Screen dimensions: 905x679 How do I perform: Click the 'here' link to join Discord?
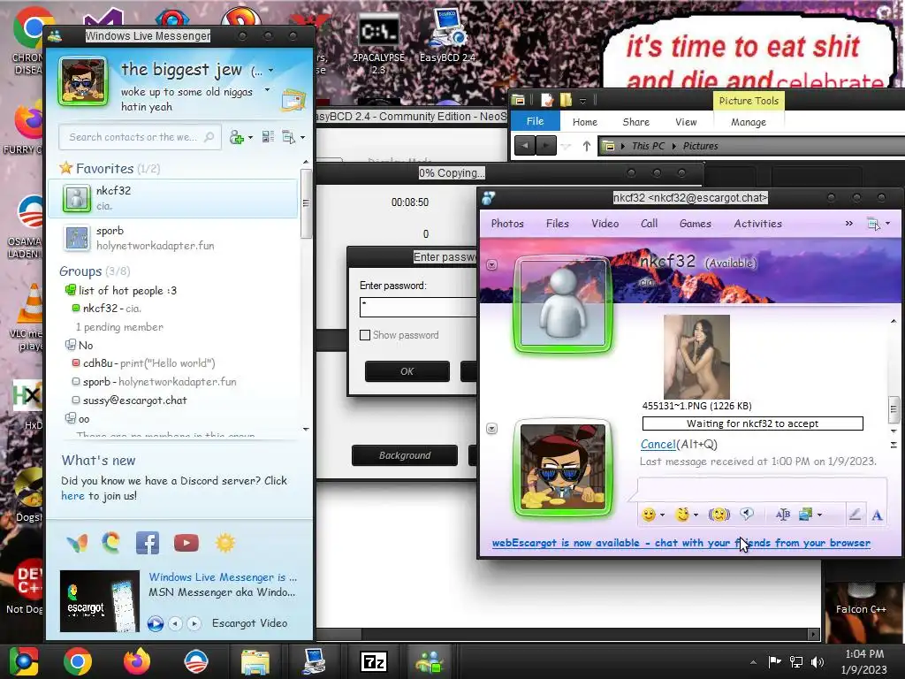pos(72,496)
